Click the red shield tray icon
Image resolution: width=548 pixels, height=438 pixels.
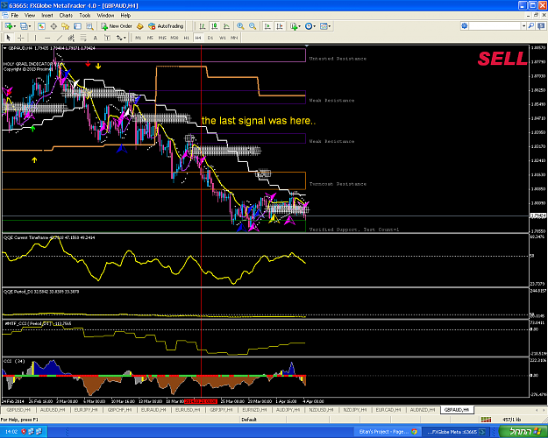[24, 432]
